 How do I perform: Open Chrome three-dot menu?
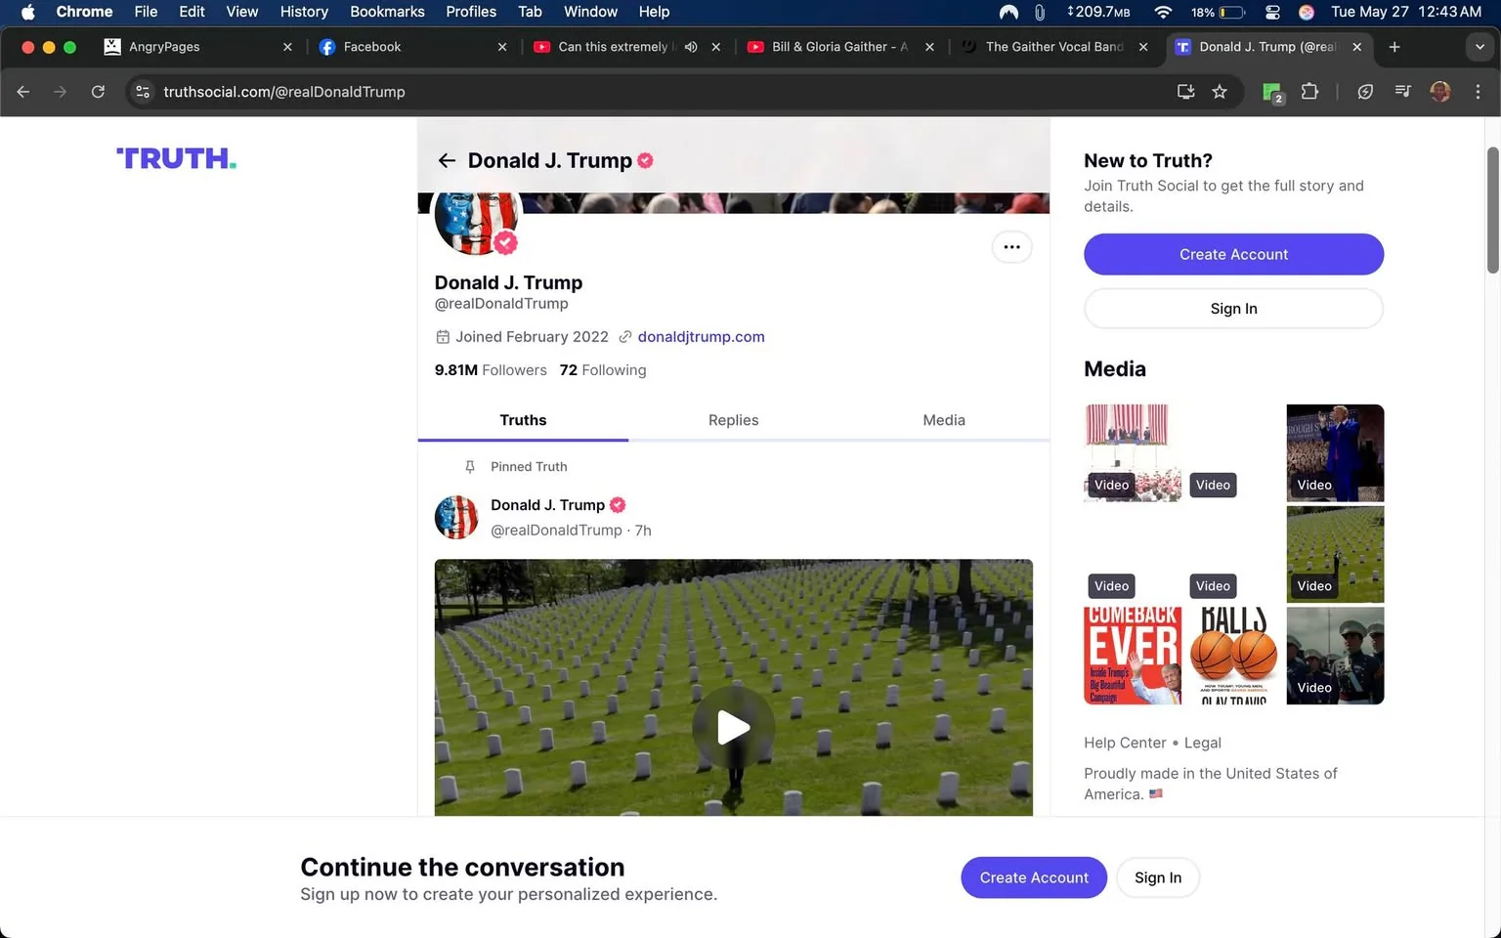click(1478, 92)
